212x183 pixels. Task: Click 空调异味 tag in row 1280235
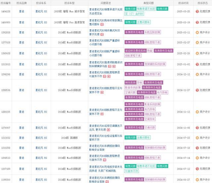[150, 119]
